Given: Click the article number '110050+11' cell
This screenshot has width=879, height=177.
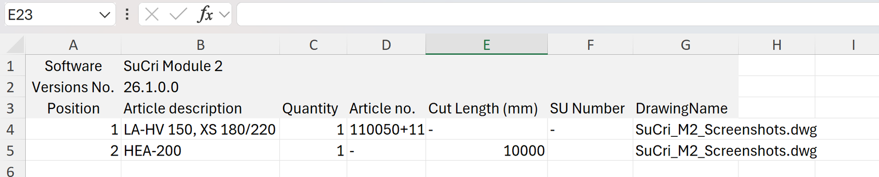Looking at the screenshot, I should [386, 130].
